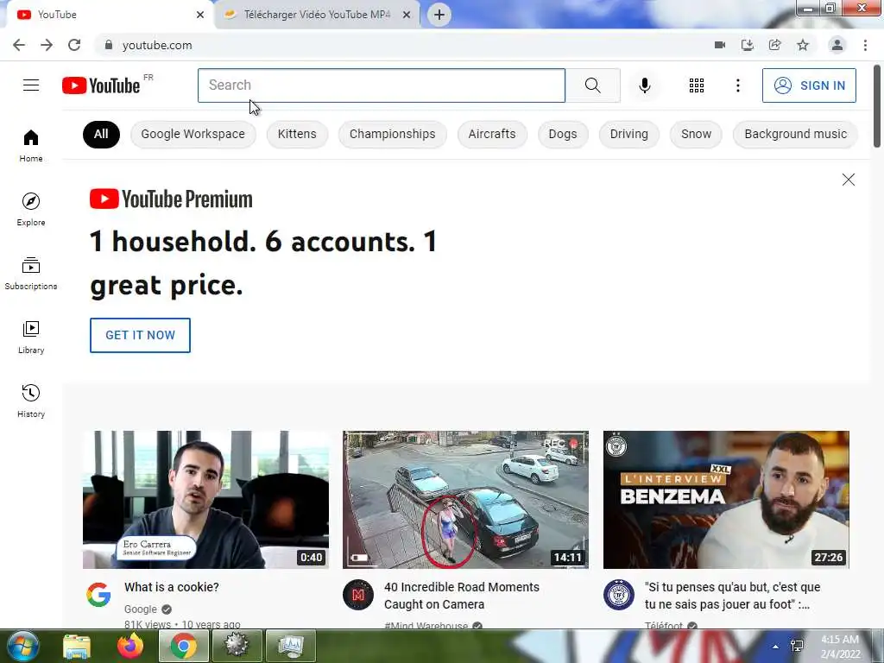This screenshot has height=663, width=884.
Task: Open the Téléfoot channel avatar
Action: (618, 595)
